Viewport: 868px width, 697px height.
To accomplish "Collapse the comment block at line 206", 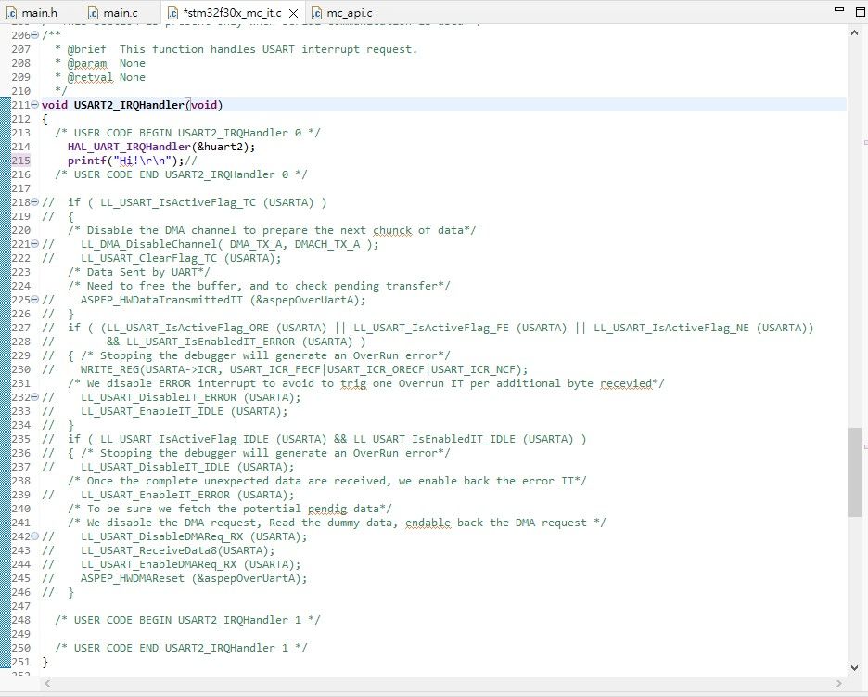I will tap(35, 35).
